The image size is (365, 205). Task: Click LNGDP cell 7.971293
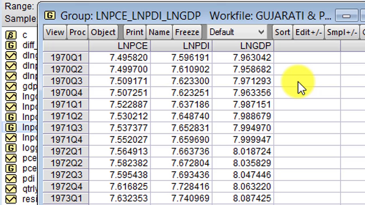[243, 81]
